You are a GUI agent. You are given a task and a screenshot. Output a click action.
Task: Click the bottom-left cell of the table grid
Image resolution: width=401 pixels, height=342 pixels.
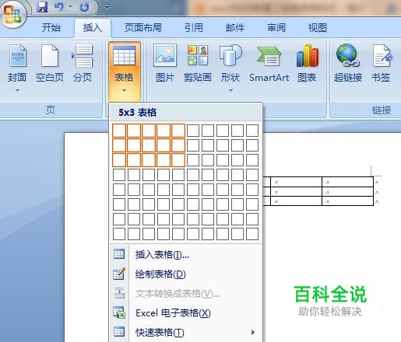[x=119, y=234]
